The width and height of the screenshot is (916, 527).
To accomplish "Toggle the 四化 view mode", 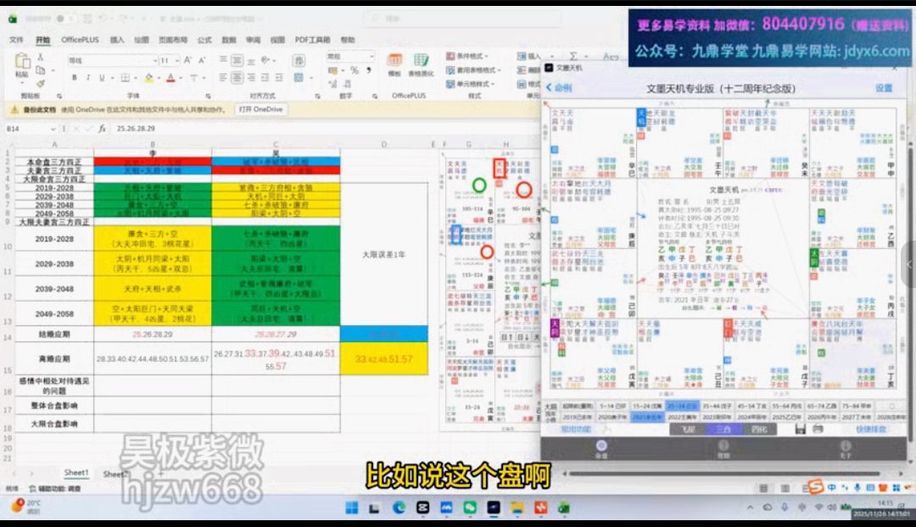I will pos(758,430).
